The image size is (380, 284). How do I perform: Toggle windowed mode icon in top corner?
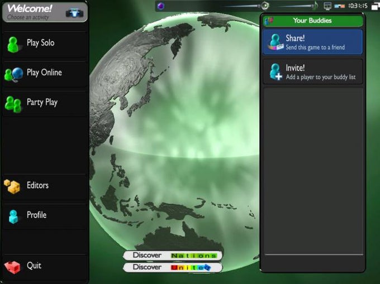tap(376, 6)
